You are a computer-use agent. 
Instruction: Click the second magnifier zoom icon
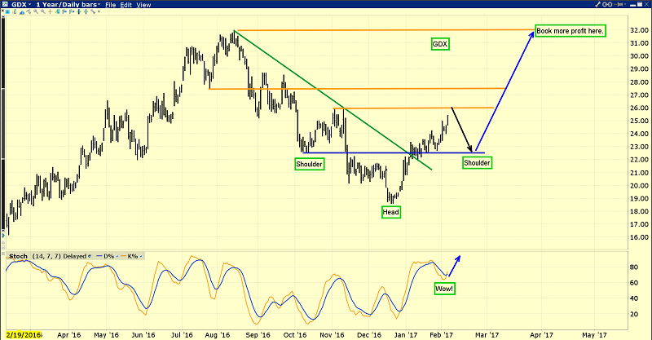point(43,11)
